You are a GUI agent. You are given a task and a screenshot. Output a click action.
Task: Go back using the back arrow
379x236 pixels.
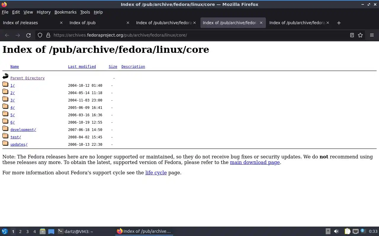click(7, 35)
